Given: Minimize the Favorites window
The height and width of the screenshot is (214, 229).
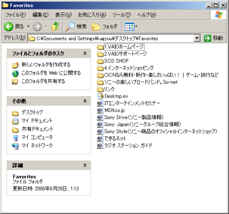Looking at the screenshot, I should 209,5.
